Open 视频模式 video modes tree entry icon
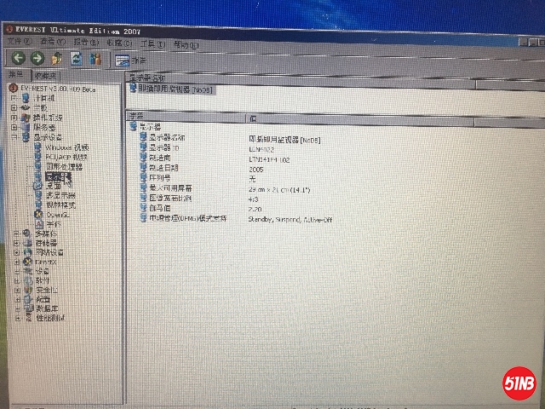 click(38, 204)
